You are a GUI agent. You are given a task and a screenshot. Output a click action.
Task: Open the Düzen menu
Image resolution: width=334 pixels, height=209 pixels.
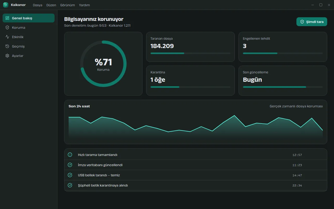[x=51, y=5]
